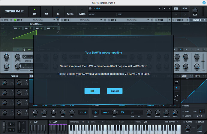Enable the OSC B power button
This screenshot has height=134, width=207.
[x=62, y=20]
